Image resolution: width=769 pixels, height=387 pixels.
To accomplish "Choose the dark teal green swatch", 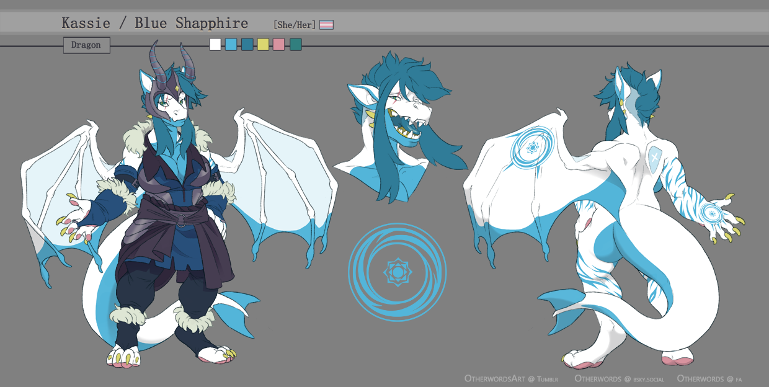I will (296, 45).
